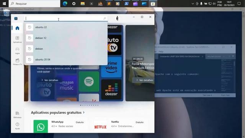The width and height of the screenshot is (245, 138).
Task: Close the Instalando LAMP tab in Sublime Text
Action: coord(203,56)
